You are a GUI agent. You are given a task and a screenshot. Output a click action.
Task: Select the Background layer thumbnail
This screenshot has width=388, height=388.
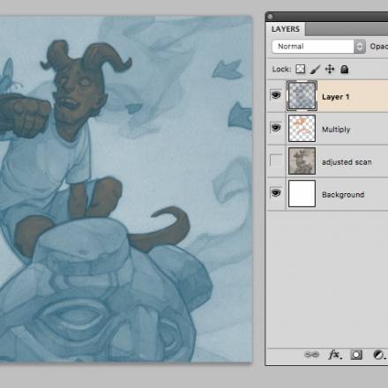pyautogui.click(x=302, y=194)
